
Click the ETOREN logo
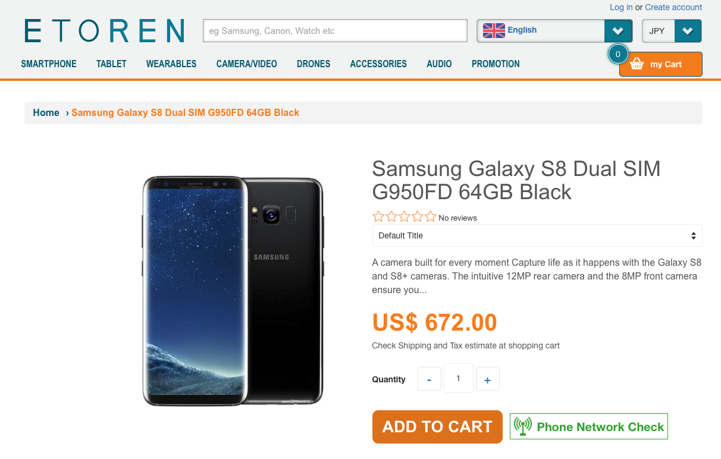(x=105, y=31)
